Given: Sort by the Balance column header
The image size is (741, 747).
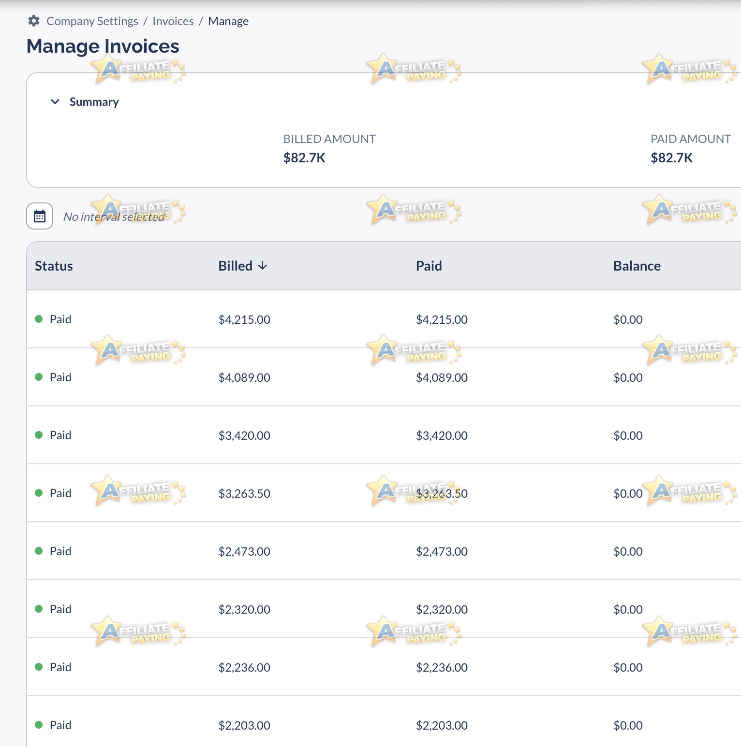Looking at the screenshot, I should [637, 266].
